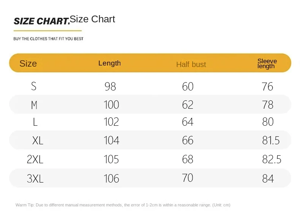
Task: Select the length value 104
Action: 111,141
